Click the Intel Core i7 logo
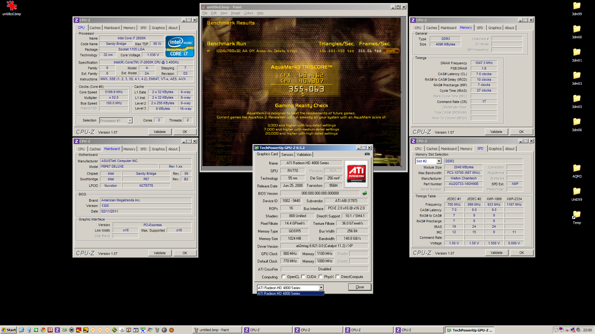The width and height of the screenshot is (595, 334). click(180, 46)
